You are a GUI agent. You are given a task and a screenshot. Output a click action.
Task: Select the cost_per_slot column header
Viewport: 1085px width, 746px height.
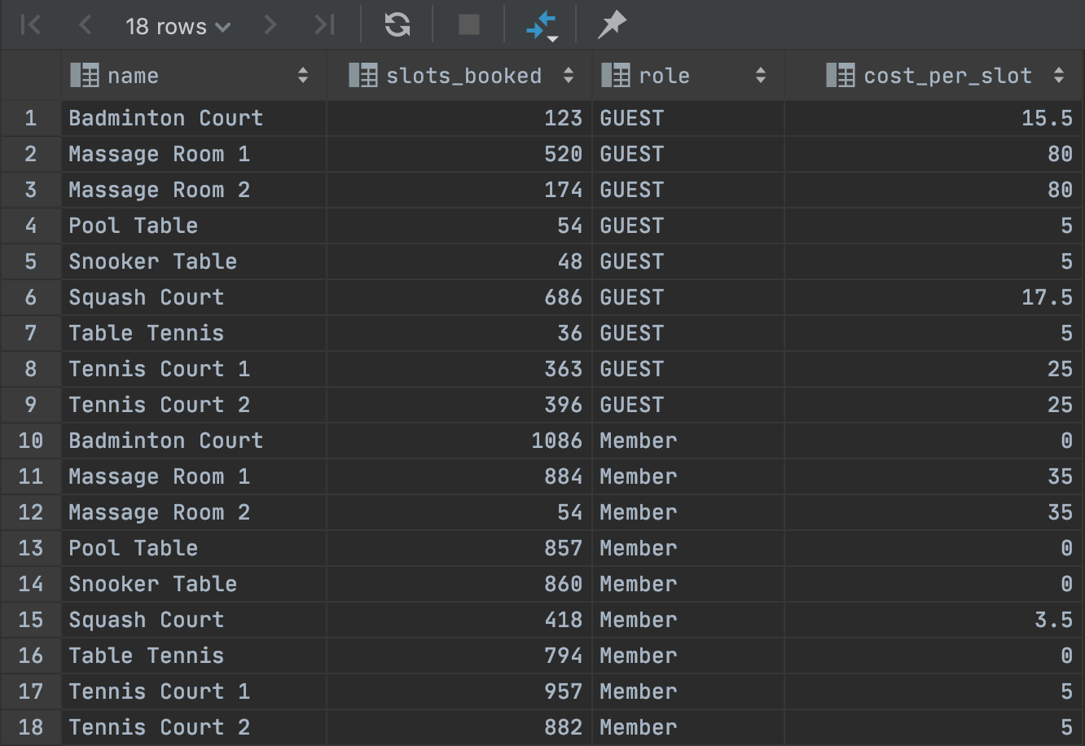point(947,76)
